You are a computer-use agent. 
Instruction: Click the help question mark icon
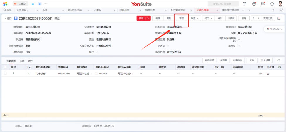coord(254,4)
